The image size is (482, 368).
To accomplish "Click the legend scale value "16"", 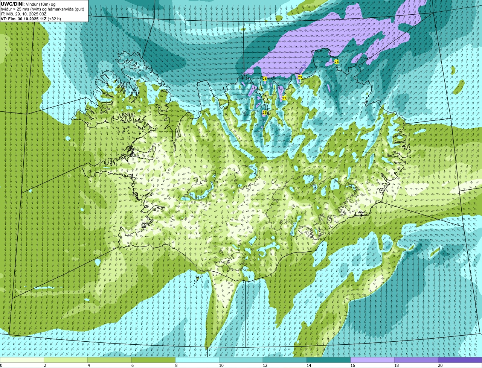I will point(352,365).
